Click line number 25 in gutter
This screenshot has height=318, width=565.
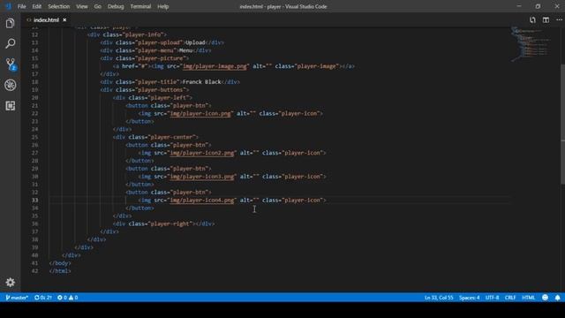point(34,137)
